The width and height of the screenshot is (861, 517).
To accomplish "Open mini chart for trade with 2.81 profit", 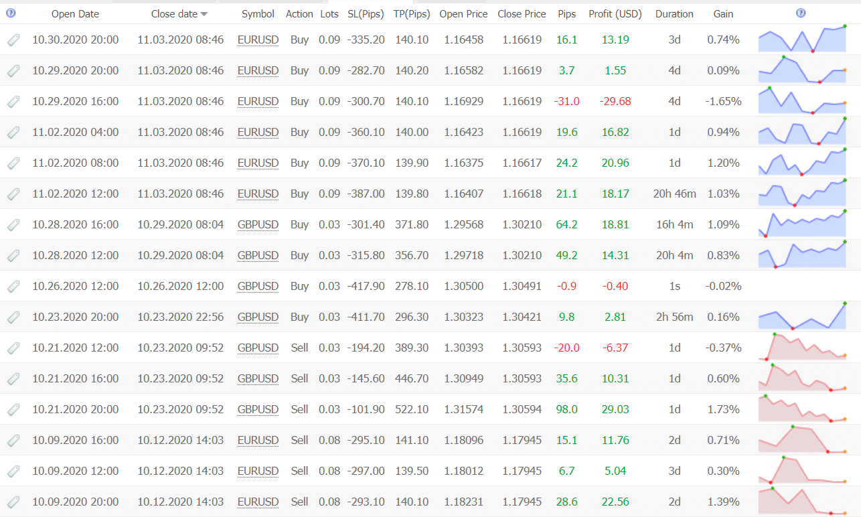I will [x=802, y=316].
